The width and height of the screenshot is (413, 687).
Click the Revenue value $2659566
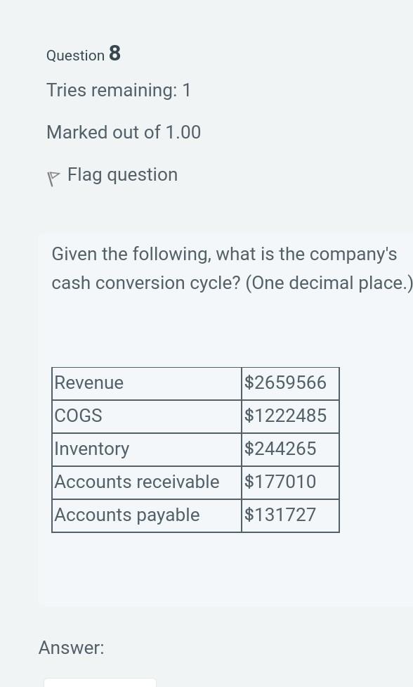tap(285, 383)
